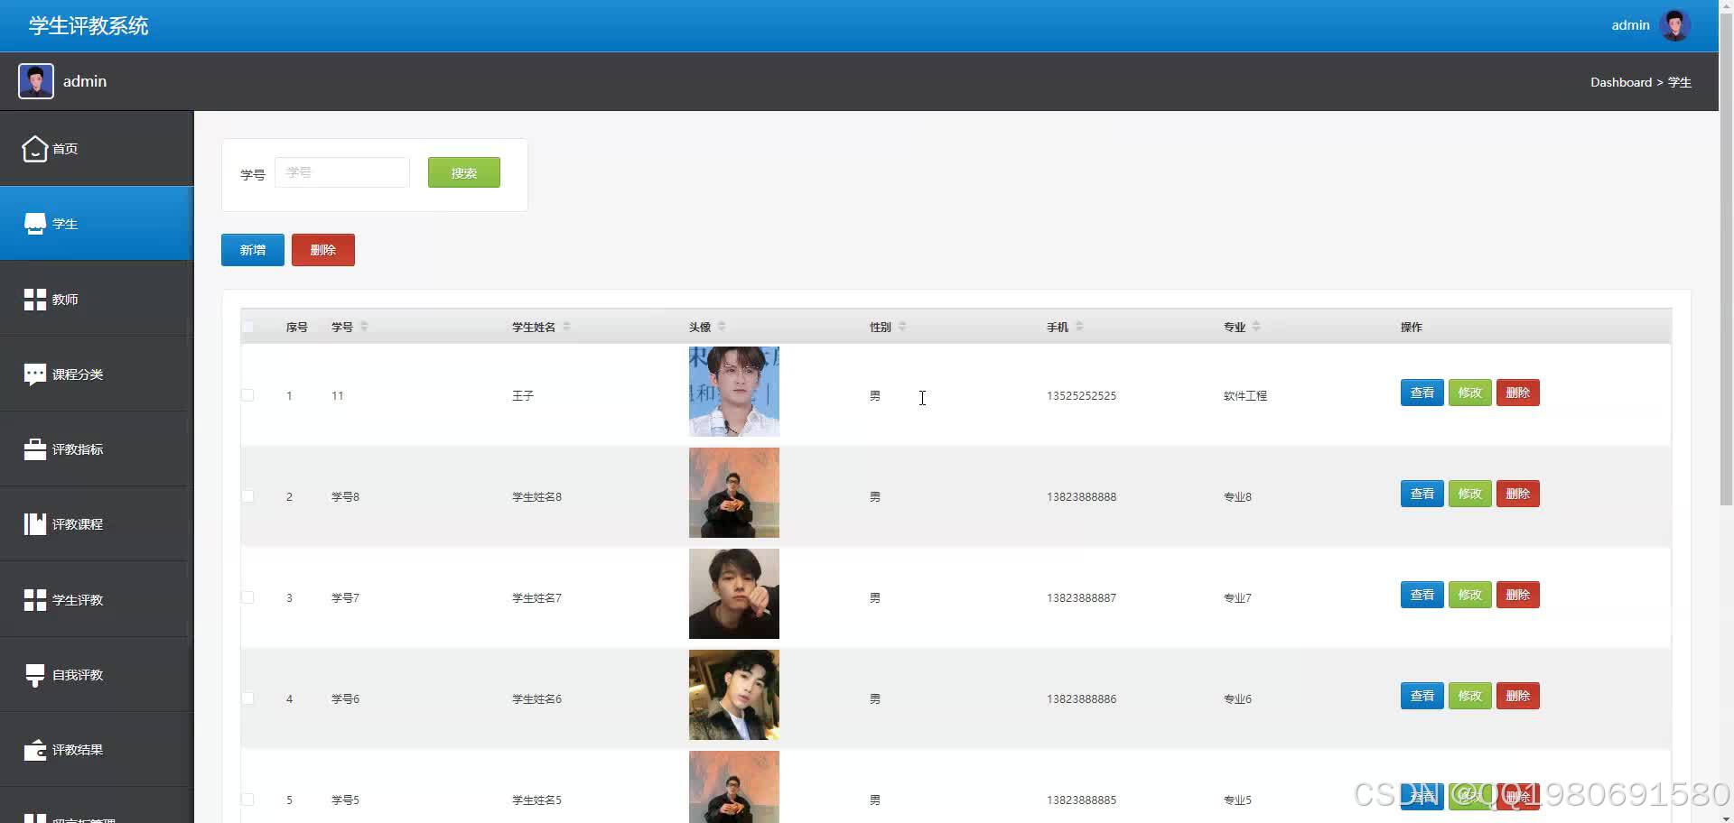This screenshot has height=823, width=1734.
Task: Click the 学生评教系统 title
Action: pyautogui.click(x=89, y=25)
